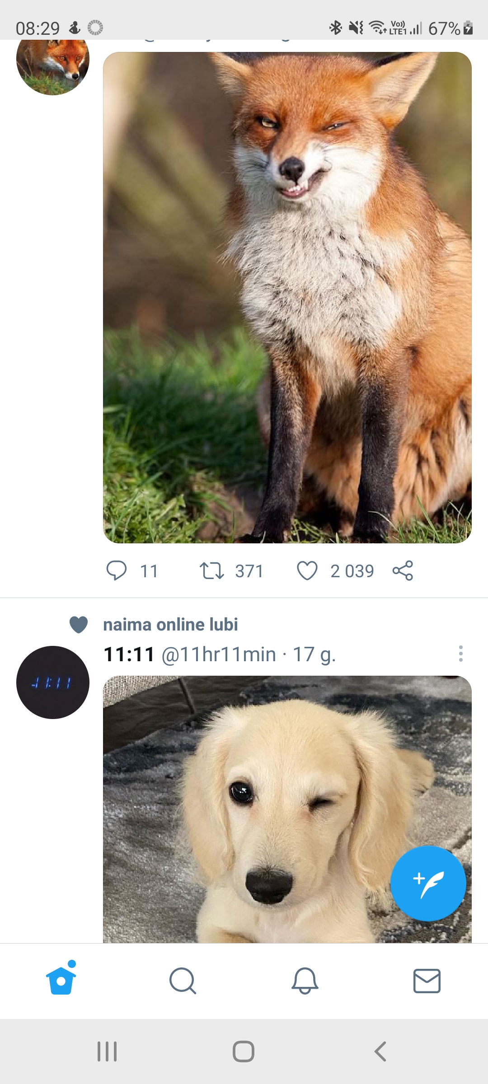This screenshot has height=1084, width=488.
Task: Tap the 'naima online lubi' label
Action: pos(170,625)
